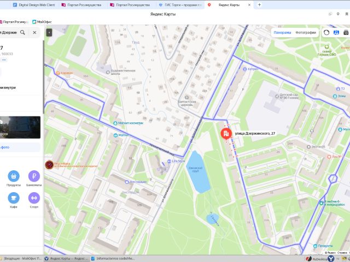Click улица Дзержинского, 27 map label
This screenshot has width=350, height=262.
pos(255,133)
